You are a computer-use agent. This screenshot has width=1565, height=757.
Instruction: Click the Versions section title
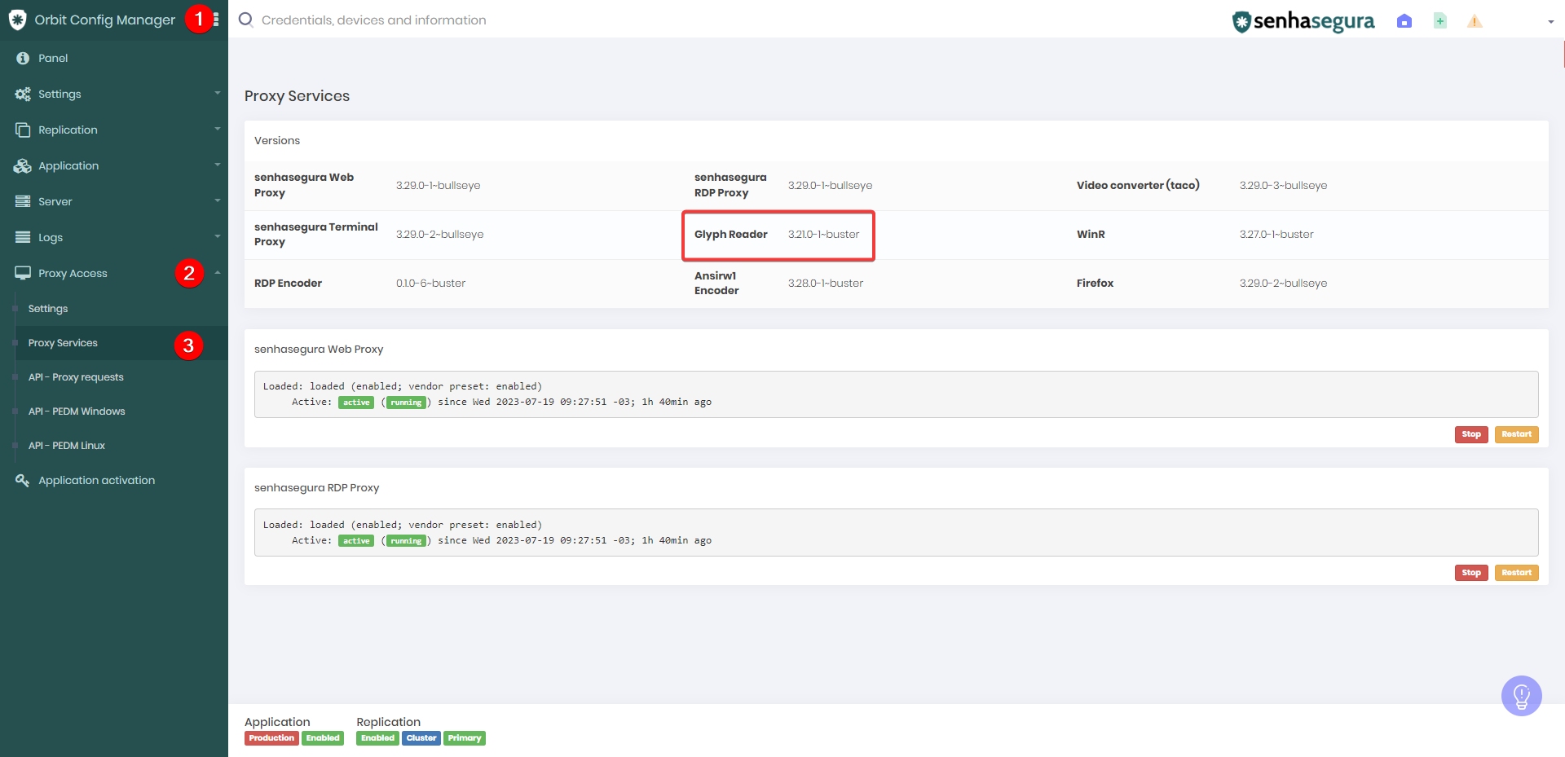coord(277,141)
